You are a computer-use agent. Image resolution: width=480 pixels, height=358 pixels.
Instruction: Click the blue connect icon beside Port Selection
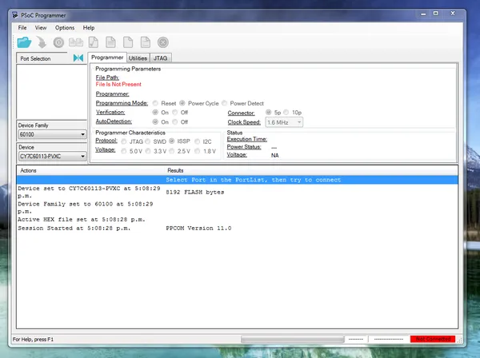[x=78, y=58]
